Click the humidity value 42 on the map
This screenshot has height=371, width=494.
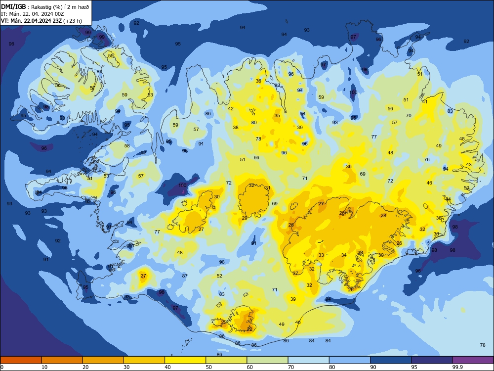231,108
